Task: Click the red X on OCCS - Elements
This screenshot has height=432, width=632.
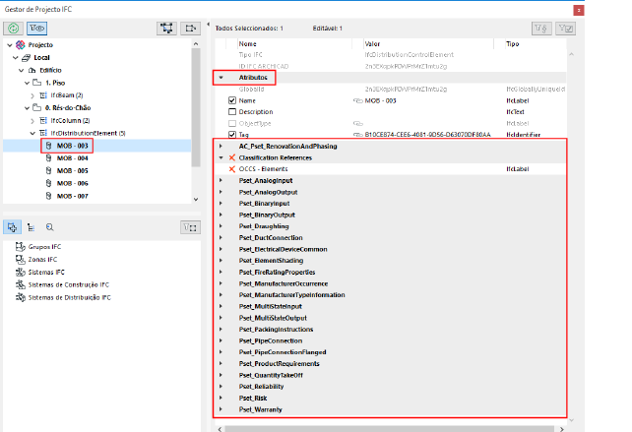Action: (x=232, y=169)
